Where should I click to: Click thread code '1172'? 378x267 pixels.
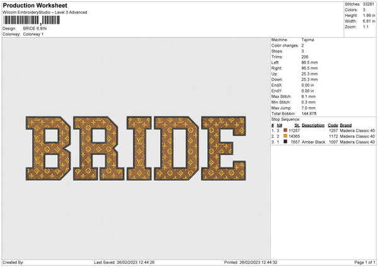pos(333,137)
